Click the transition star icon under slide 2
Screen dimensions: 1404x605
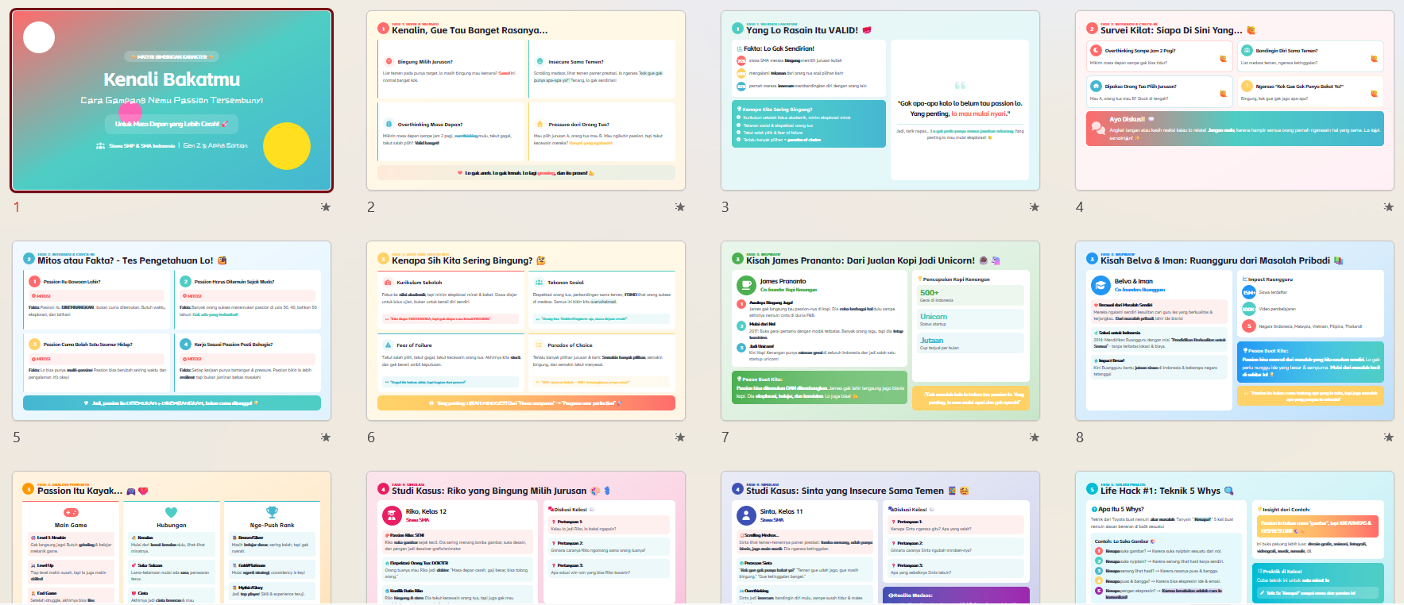coord(680,207)
